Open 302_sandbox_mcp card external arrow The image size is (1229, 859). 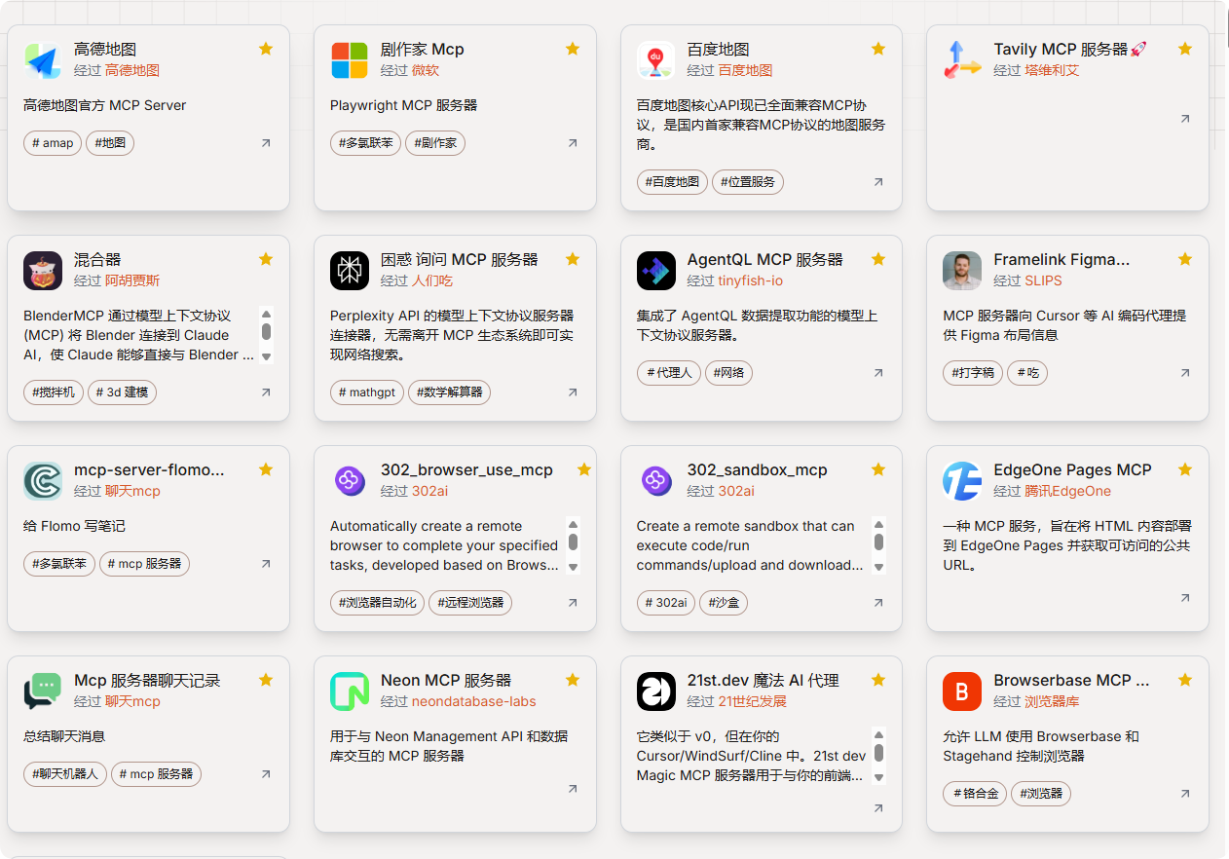pos(878,603)
